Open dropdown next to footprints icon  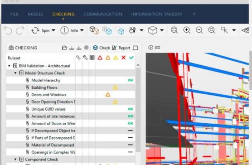tap(141, 30)
